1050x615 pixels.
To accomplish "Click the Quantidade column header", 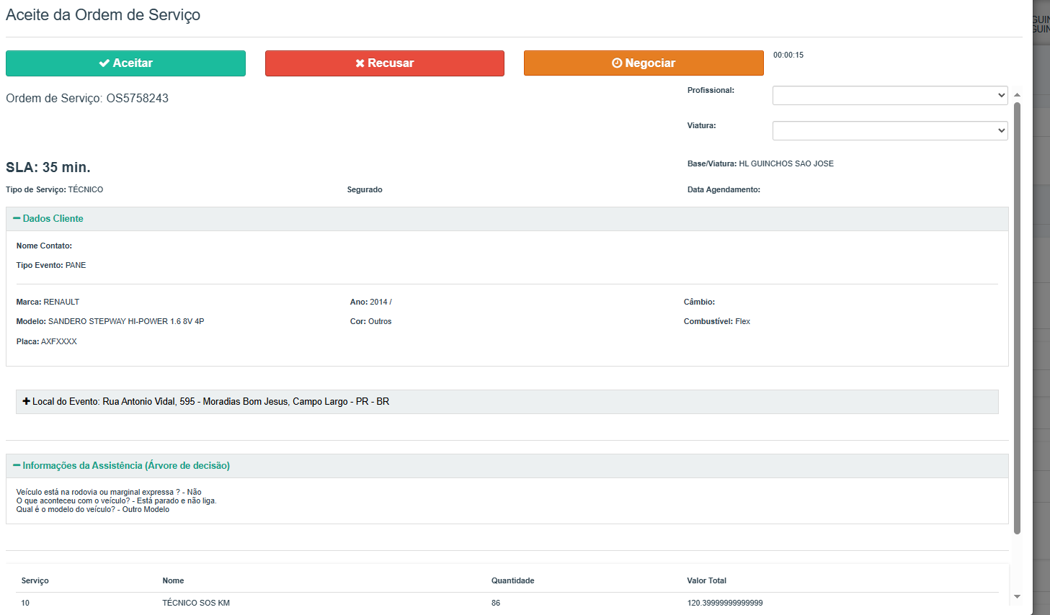I will click(x=512, y=580).
